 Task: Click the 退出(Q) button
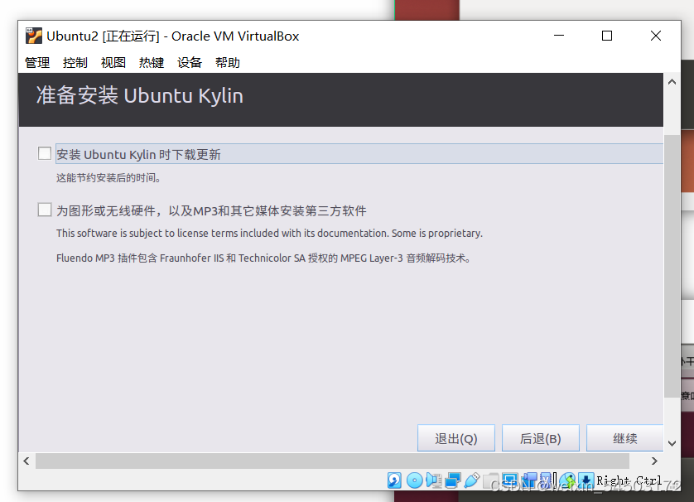click(x=455, y=437)
